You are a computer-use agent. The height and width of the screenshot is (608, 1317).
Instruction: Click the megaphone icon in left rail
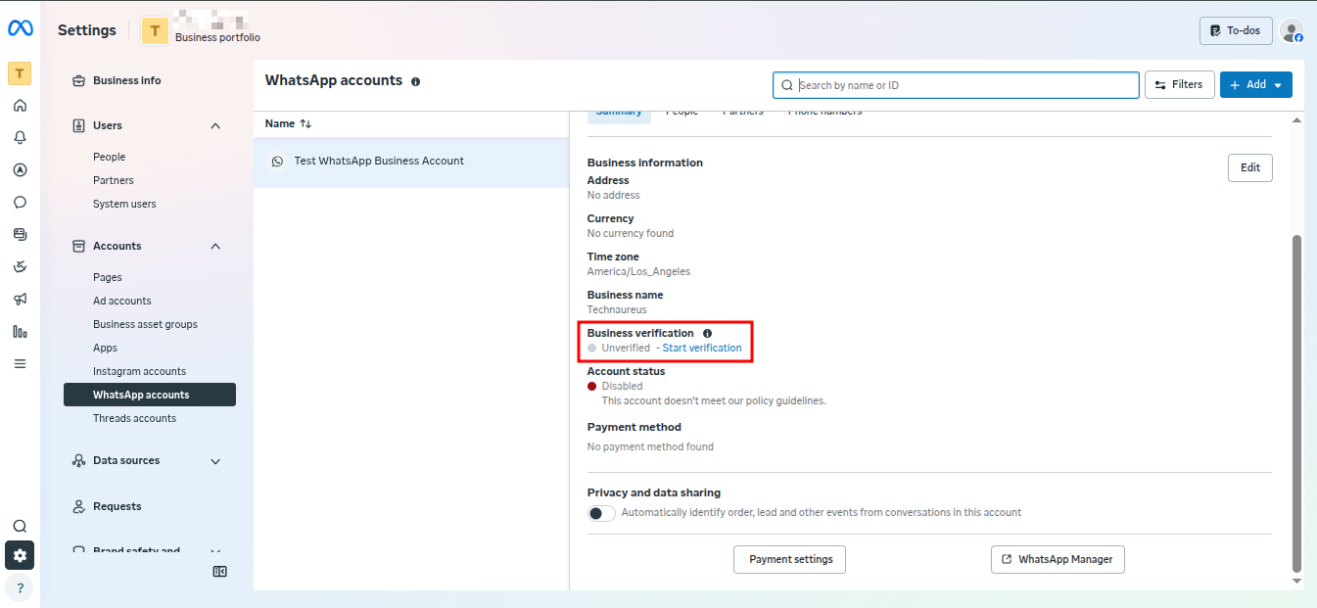point(20,299)
